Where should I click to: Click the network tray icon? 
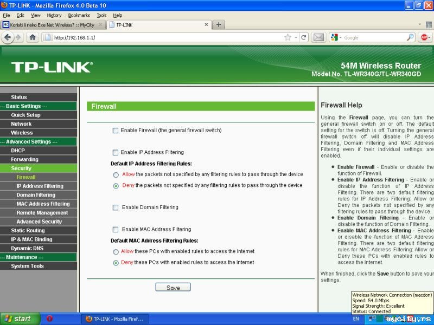[x=371, y=319]
